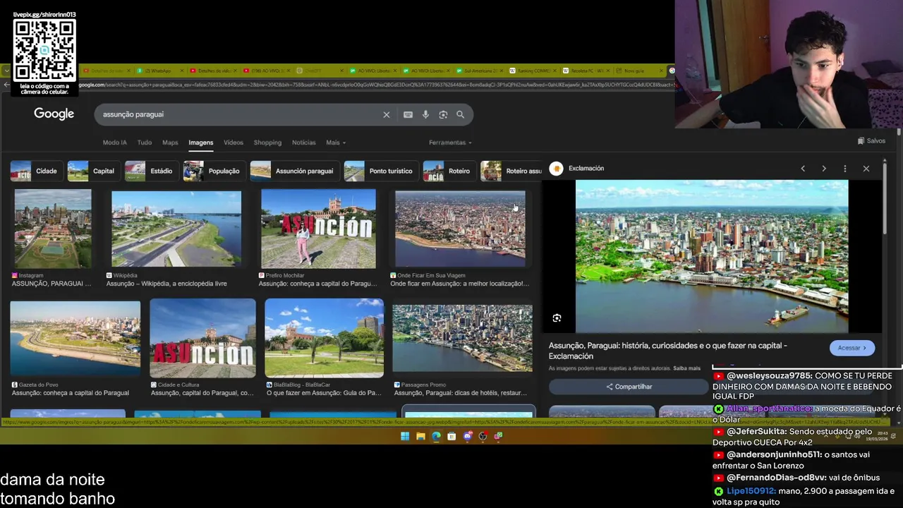
Task: Open File Explorer from the taskbar
Action: coord(420,436)
